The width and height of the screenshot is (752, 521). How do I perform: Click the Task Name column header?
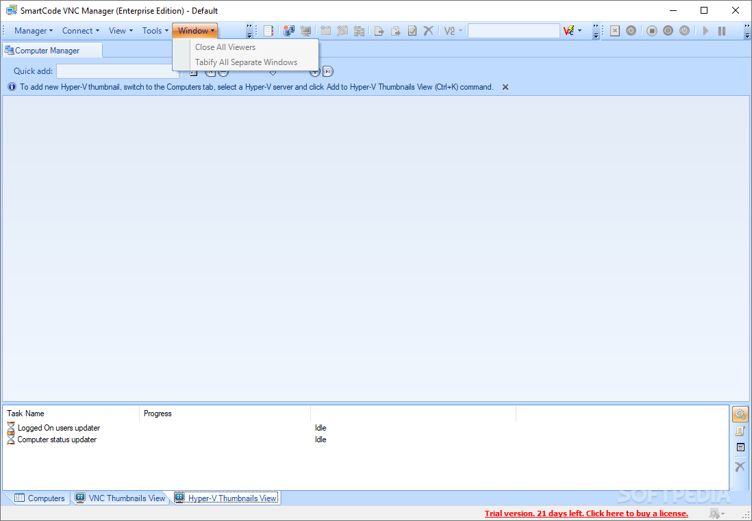coord(71,414)
